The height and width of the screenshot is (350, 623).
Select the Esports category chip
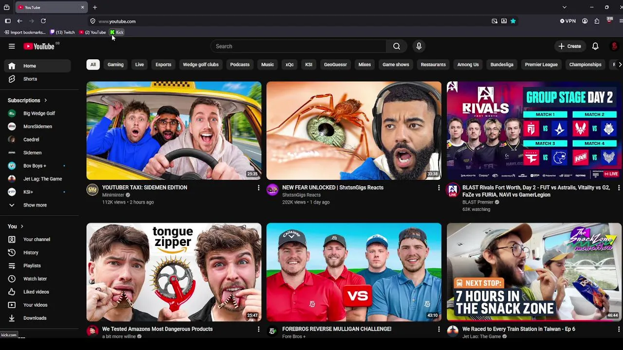click(x=163, y=64)
